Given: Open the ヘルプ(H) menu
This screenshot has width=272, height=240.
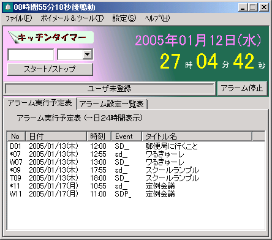Looking at the screenshot, I should pyautogui.click(x=157, y=18).
